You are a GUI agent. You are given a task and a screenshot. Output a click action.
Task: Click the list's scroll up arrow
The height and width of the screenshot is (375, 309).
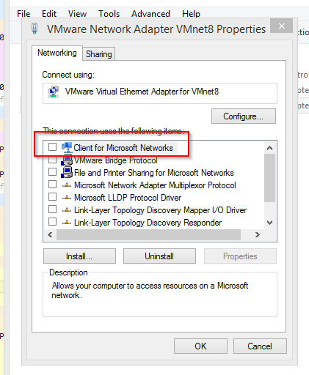click(x=270, y=148)
